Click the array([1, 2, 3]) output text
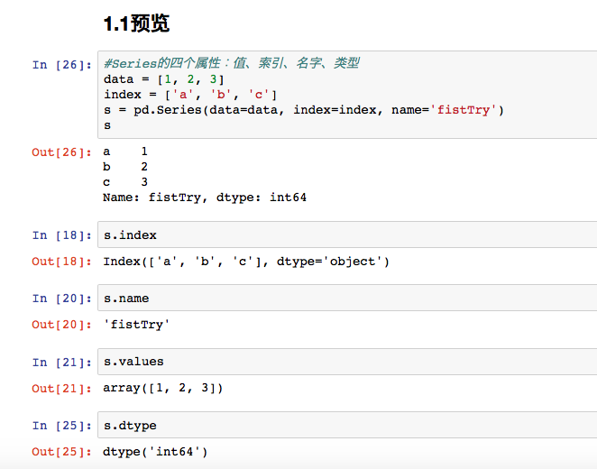597x469 pixels. pyautogui.click(x=163, y=388)
